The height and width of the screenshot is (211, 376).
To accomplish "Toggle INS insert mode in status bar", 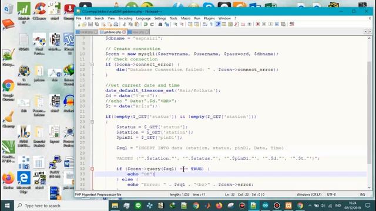I will (x=362, y=195).
